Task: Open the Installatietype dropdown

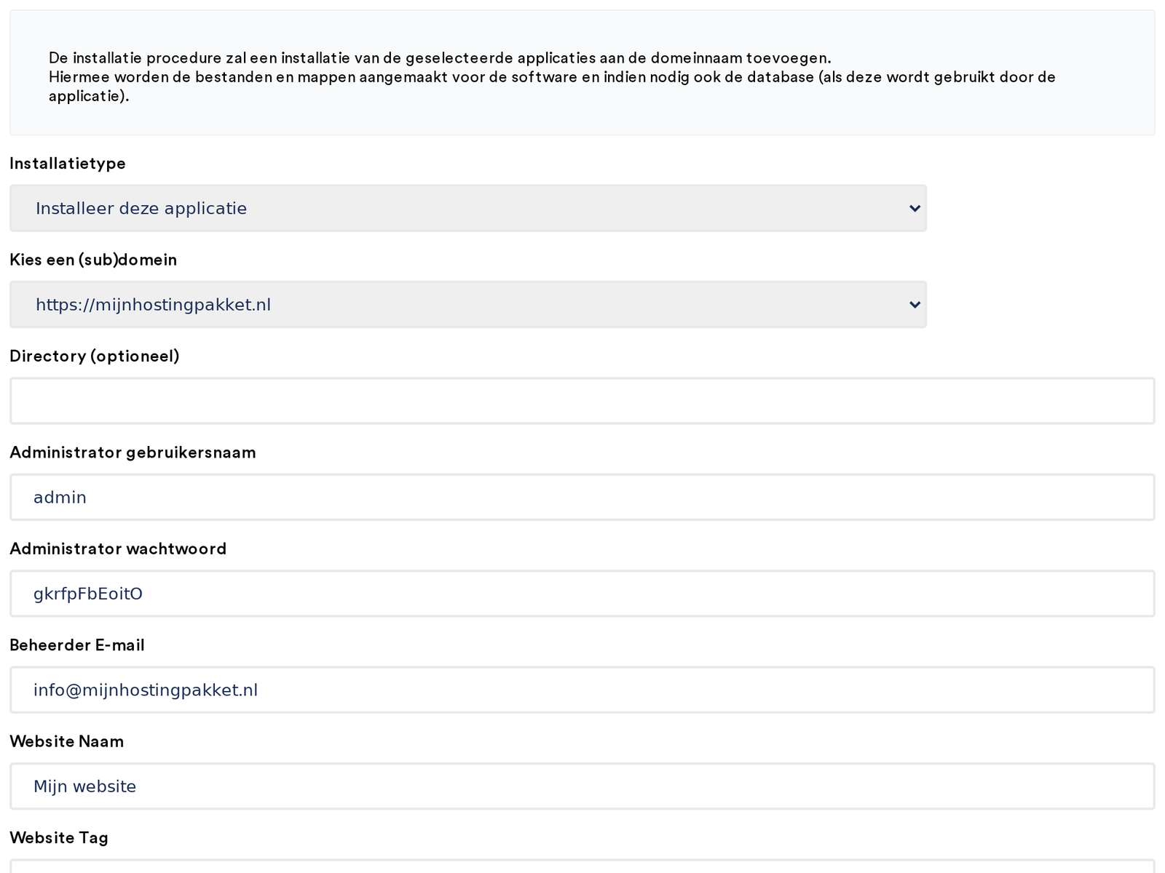Action: (x=468, y=208)
